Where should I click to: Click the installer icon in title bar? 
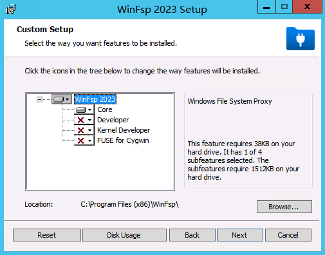point(10,9)
